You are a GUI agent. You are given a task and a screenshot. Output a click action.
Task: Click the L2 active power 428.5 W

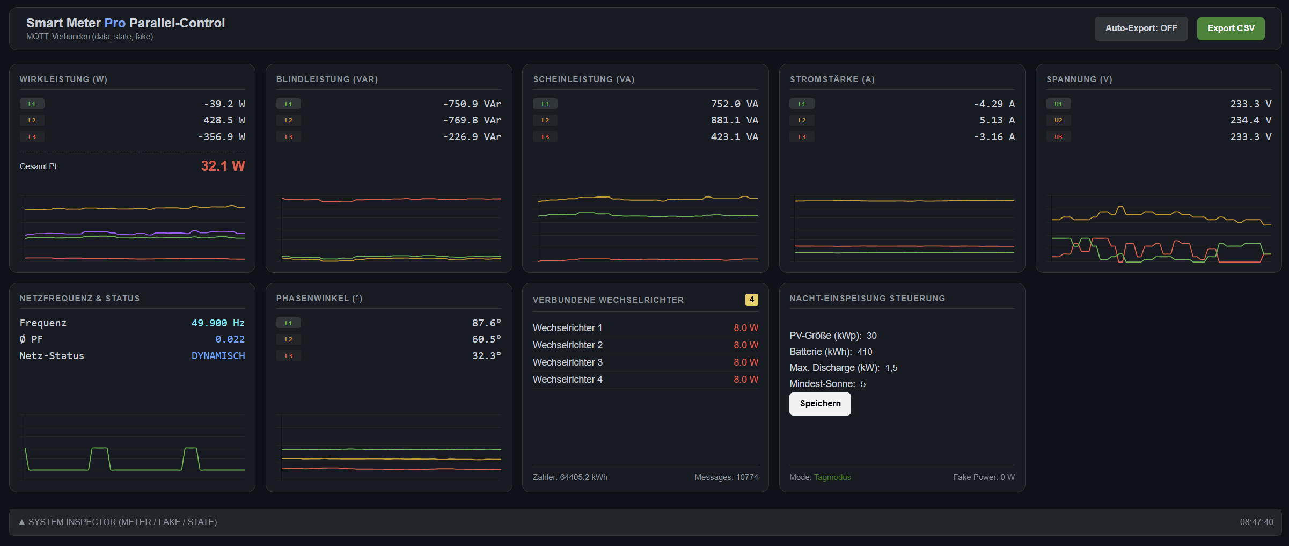224,120
